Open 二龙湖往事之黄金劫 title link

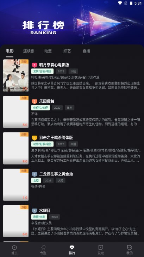56,174
